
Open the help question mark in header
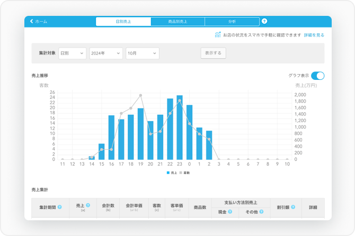[264, 22]
